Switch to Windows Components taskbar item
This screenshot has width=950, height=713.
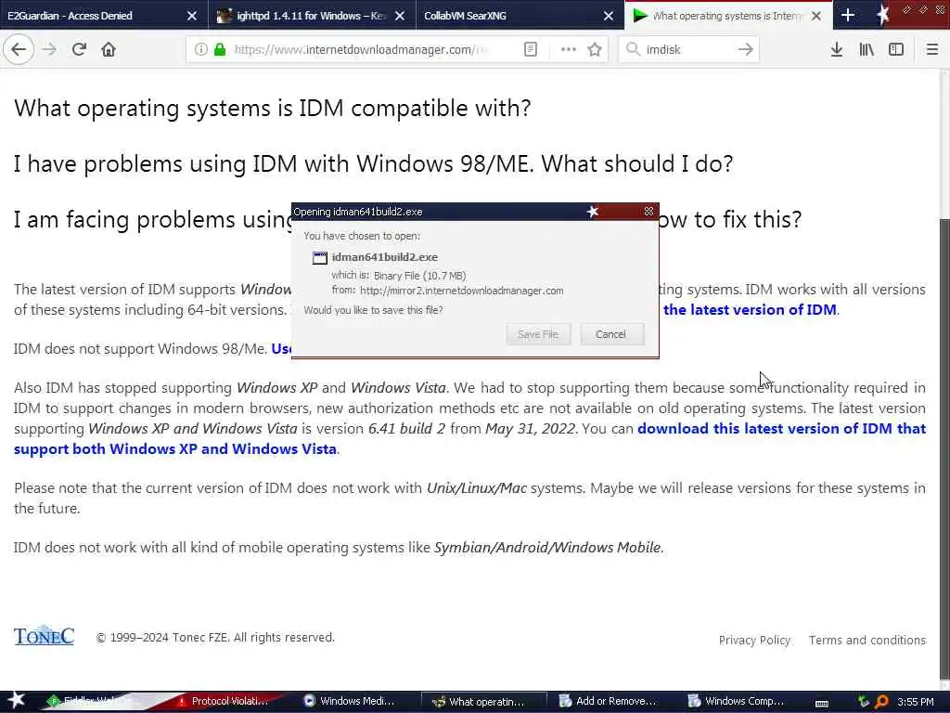(740, 701)
